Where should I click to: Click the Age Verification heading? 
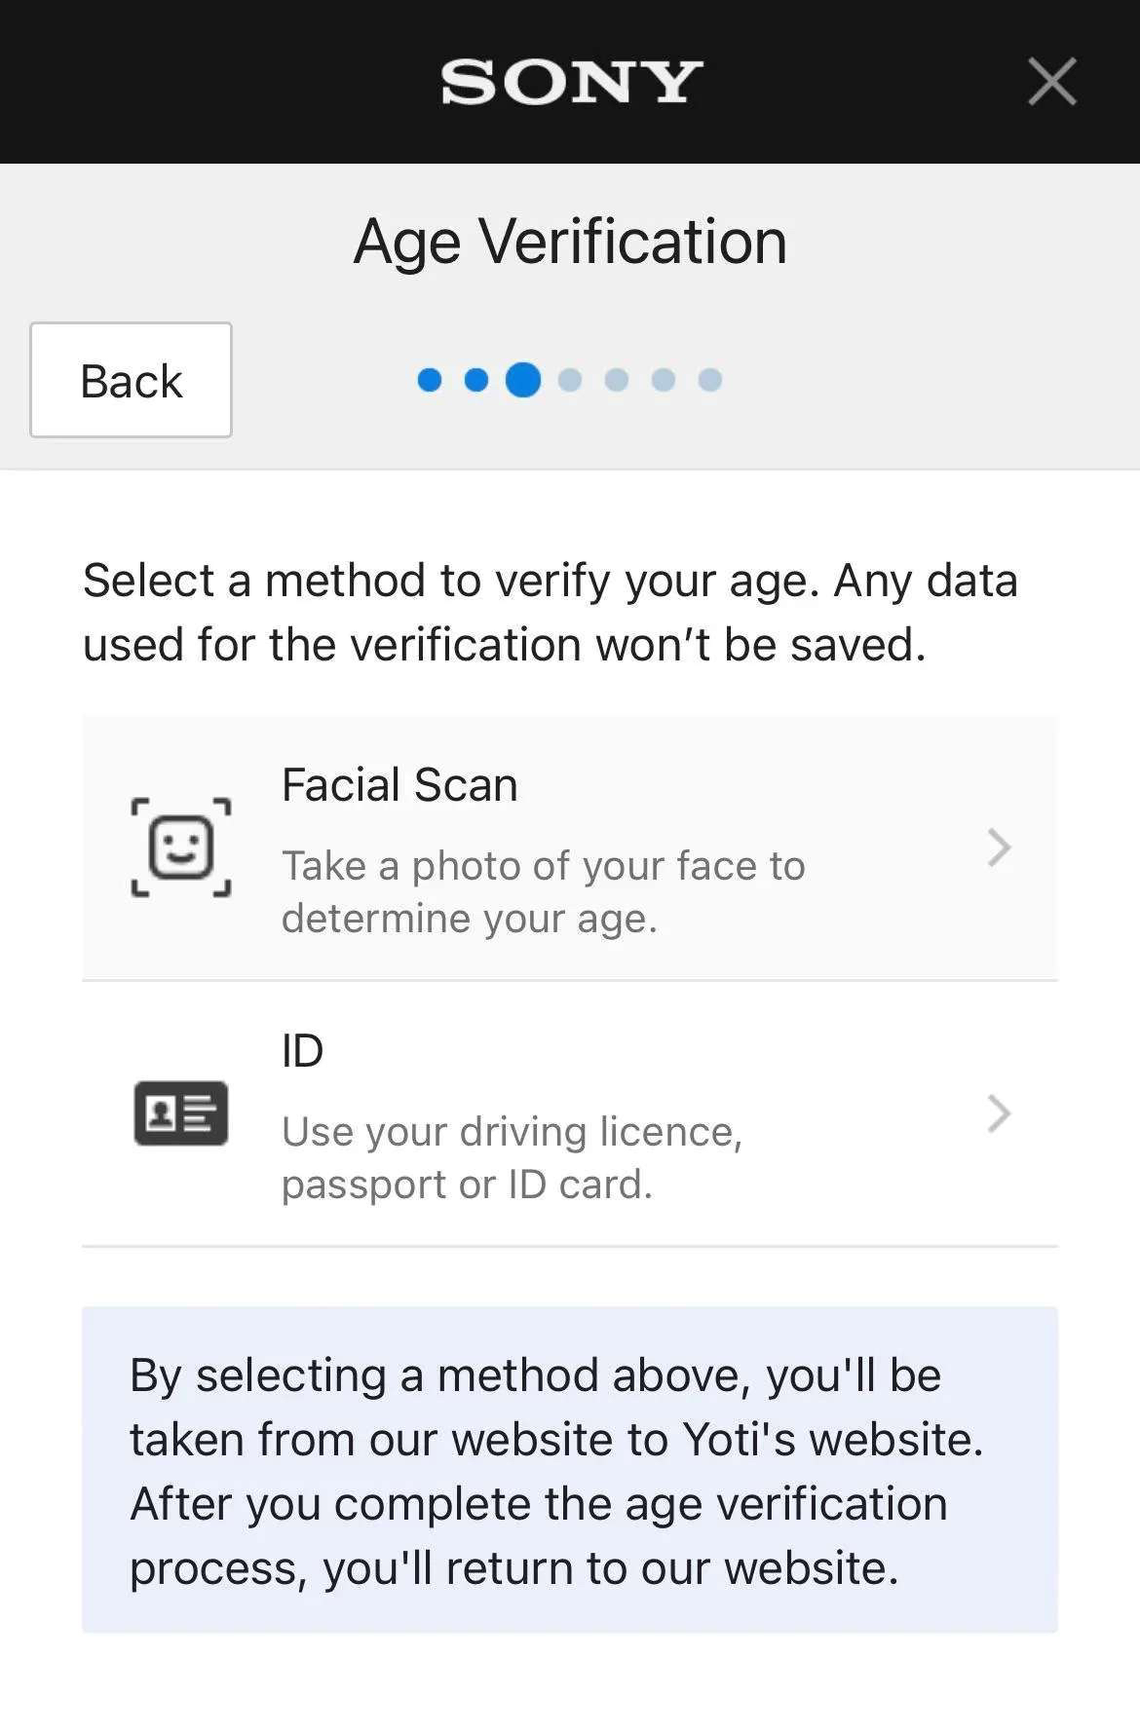570,242
